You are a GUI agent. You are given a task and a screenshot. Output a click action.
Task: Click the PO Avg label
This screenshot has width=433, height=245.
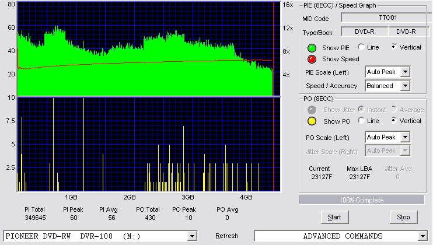227,209
